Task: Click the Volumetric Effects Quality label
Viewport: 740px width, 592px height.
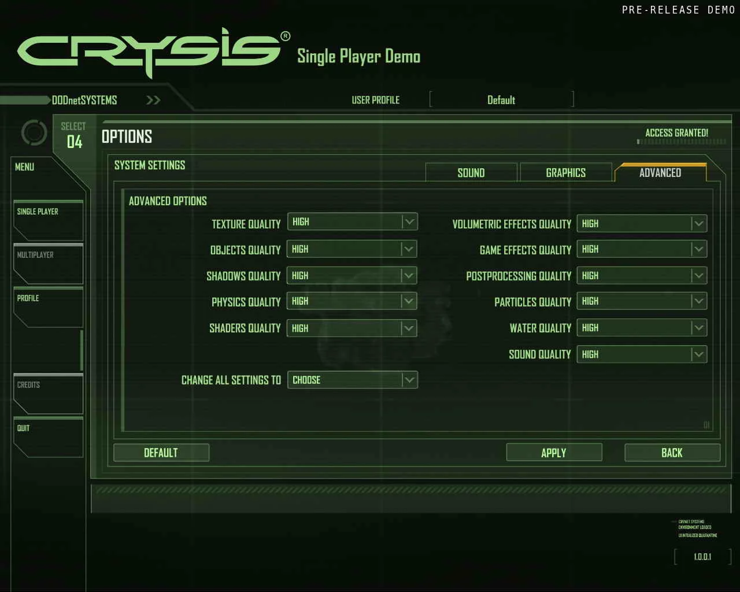Action: point(512,224)
